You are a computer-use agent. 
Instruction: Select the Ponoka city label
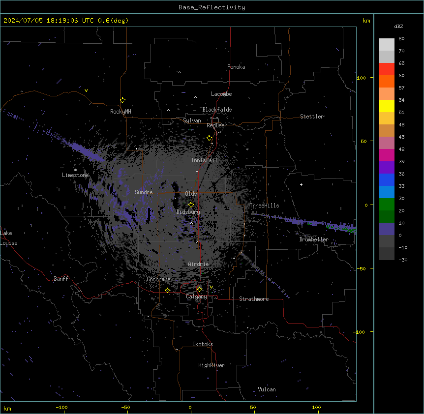236,67
